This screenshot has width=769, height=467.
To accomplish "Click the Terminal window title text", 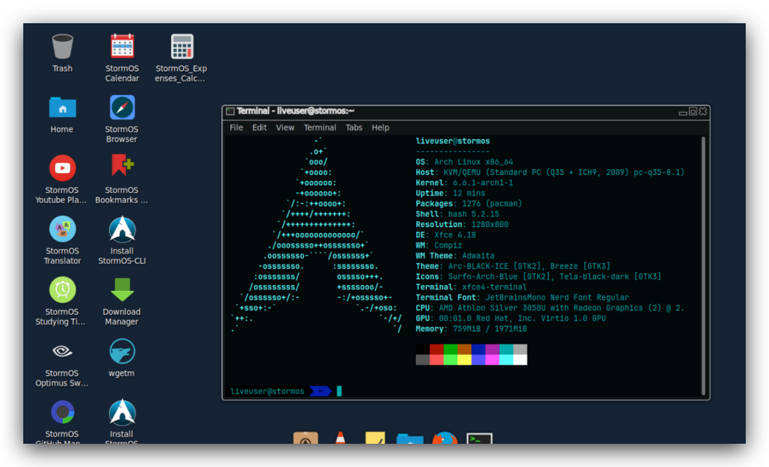I will point(296,111).
